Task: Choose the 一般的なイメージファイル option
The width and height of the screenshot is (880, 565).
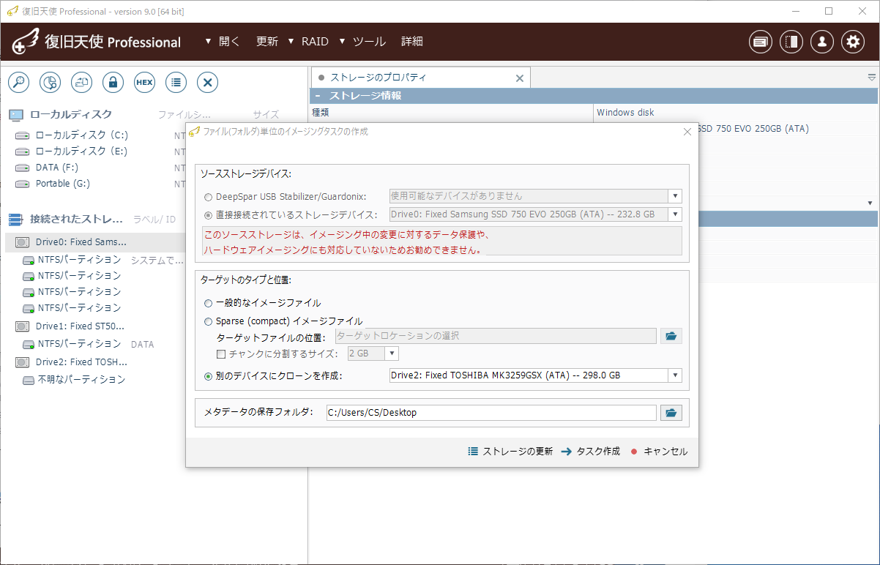Action: point(209,303)
